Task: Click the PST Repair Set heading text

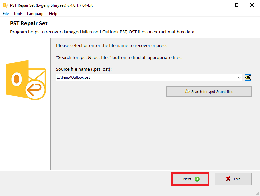Action: point(29,23)
